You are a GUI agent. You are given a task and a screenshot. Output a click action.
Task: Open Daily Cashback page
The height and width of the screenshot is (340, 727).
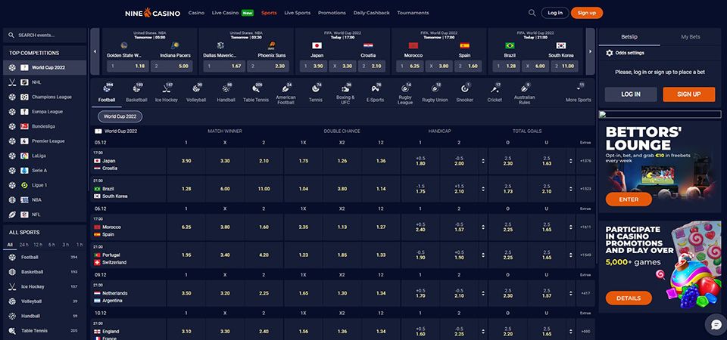tap(371, 13)
